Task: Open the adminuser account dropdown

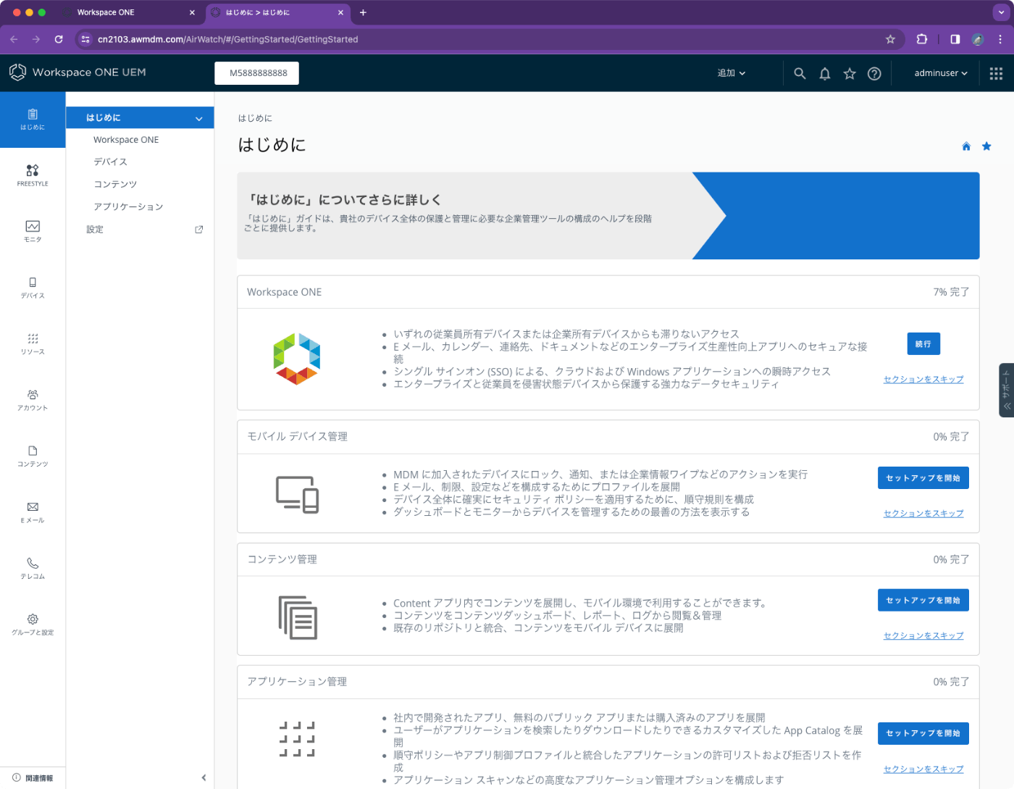Action: (941, 73)
